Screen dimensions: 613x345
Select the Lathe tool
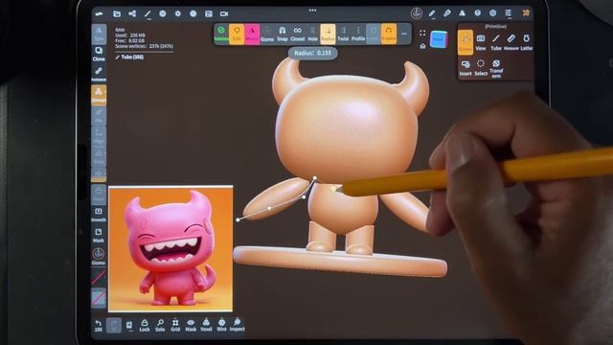pyautogui.click(x=527, y=42)
